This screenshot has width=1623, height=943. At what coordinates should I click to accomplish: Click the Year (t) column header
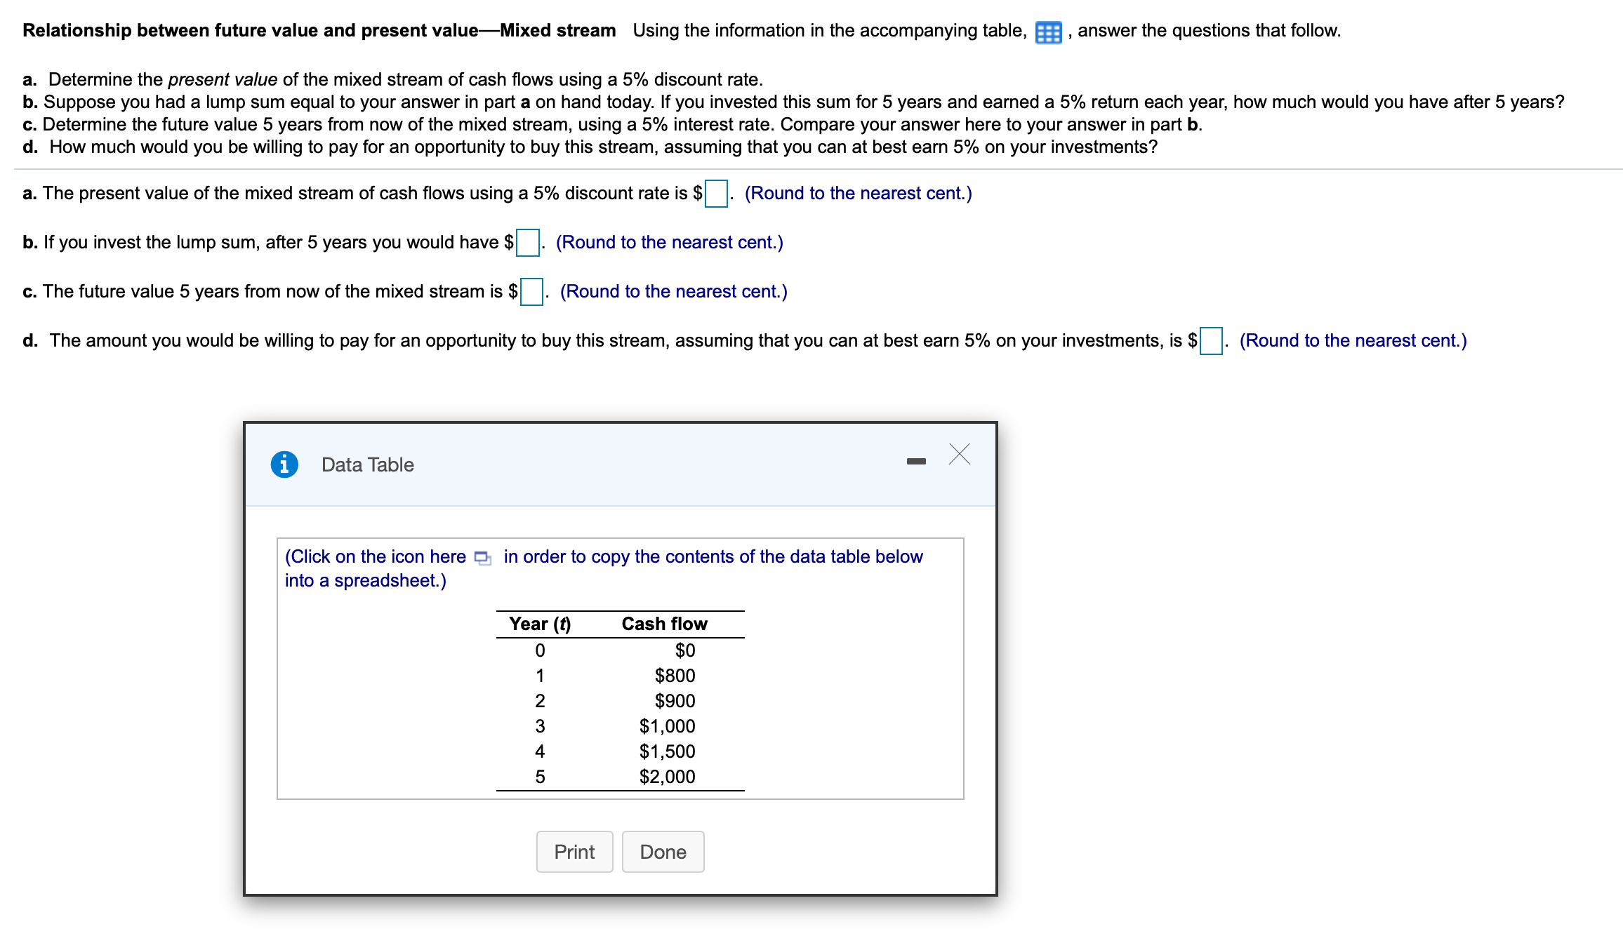[x=540, y=624]
